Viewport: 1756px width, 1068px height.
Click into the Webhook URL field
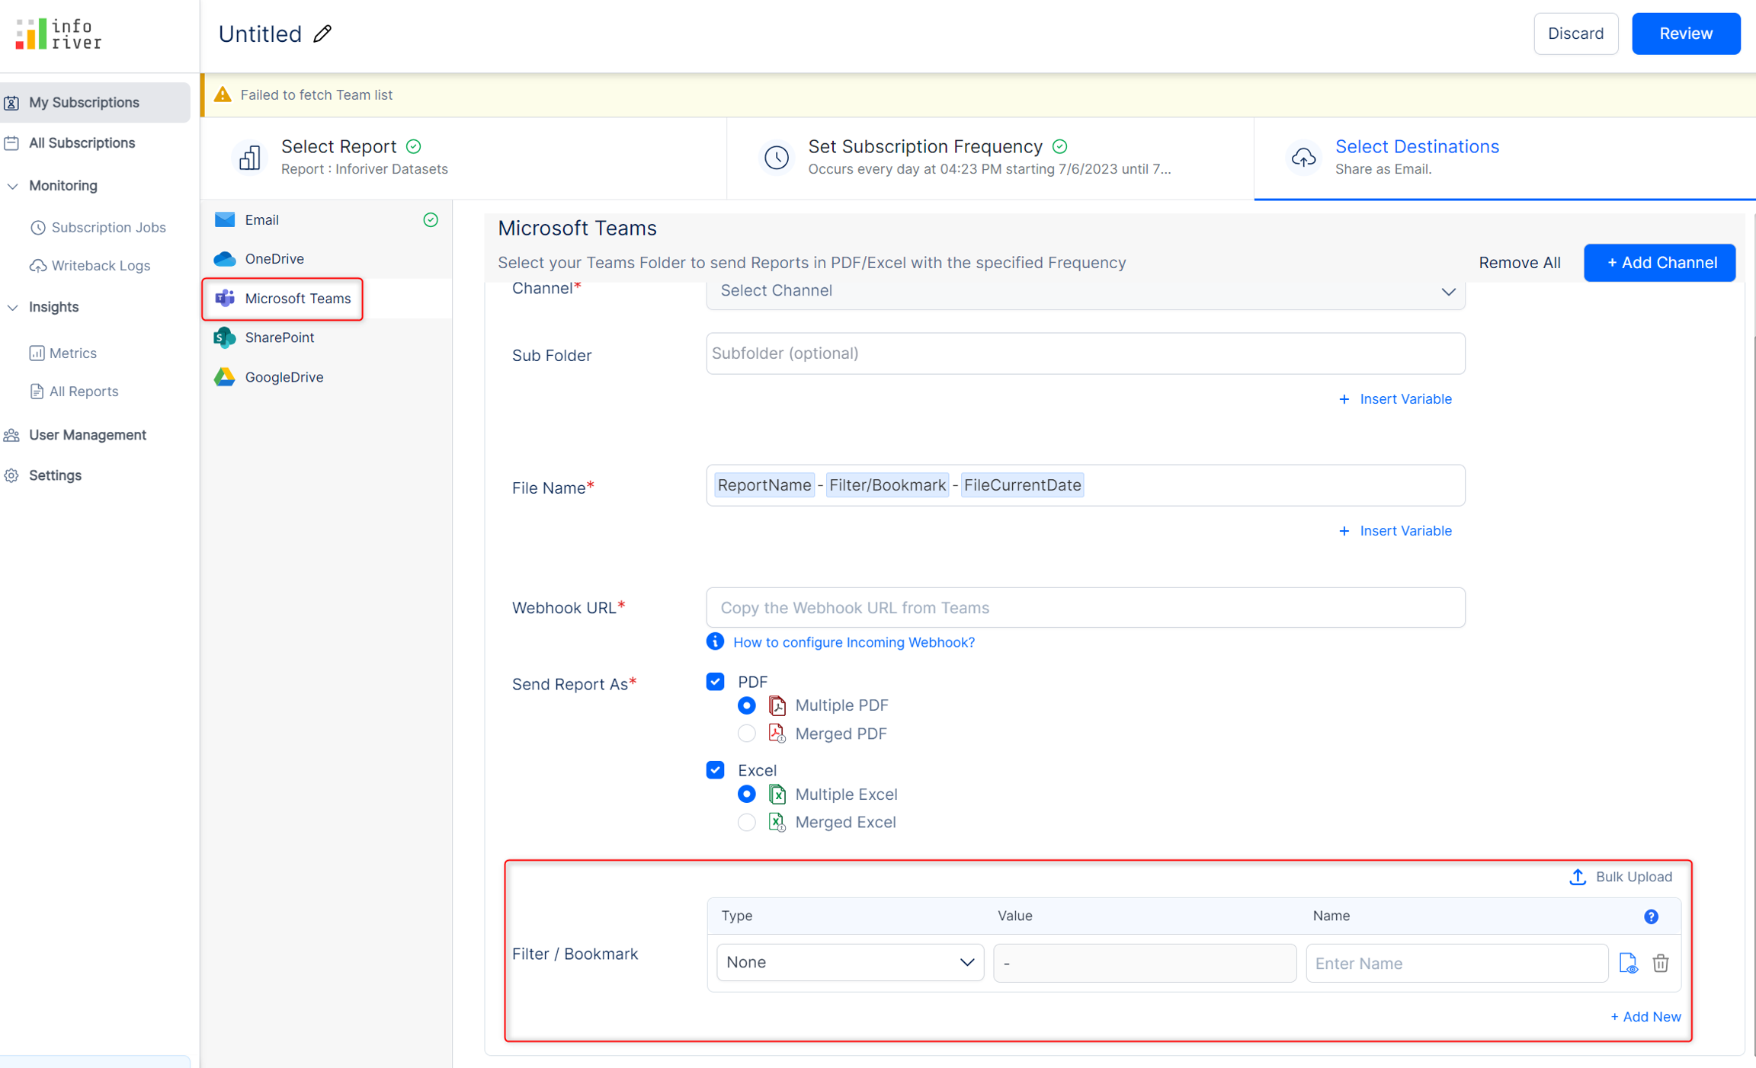pyautogui.click(x=1085, y=607)
